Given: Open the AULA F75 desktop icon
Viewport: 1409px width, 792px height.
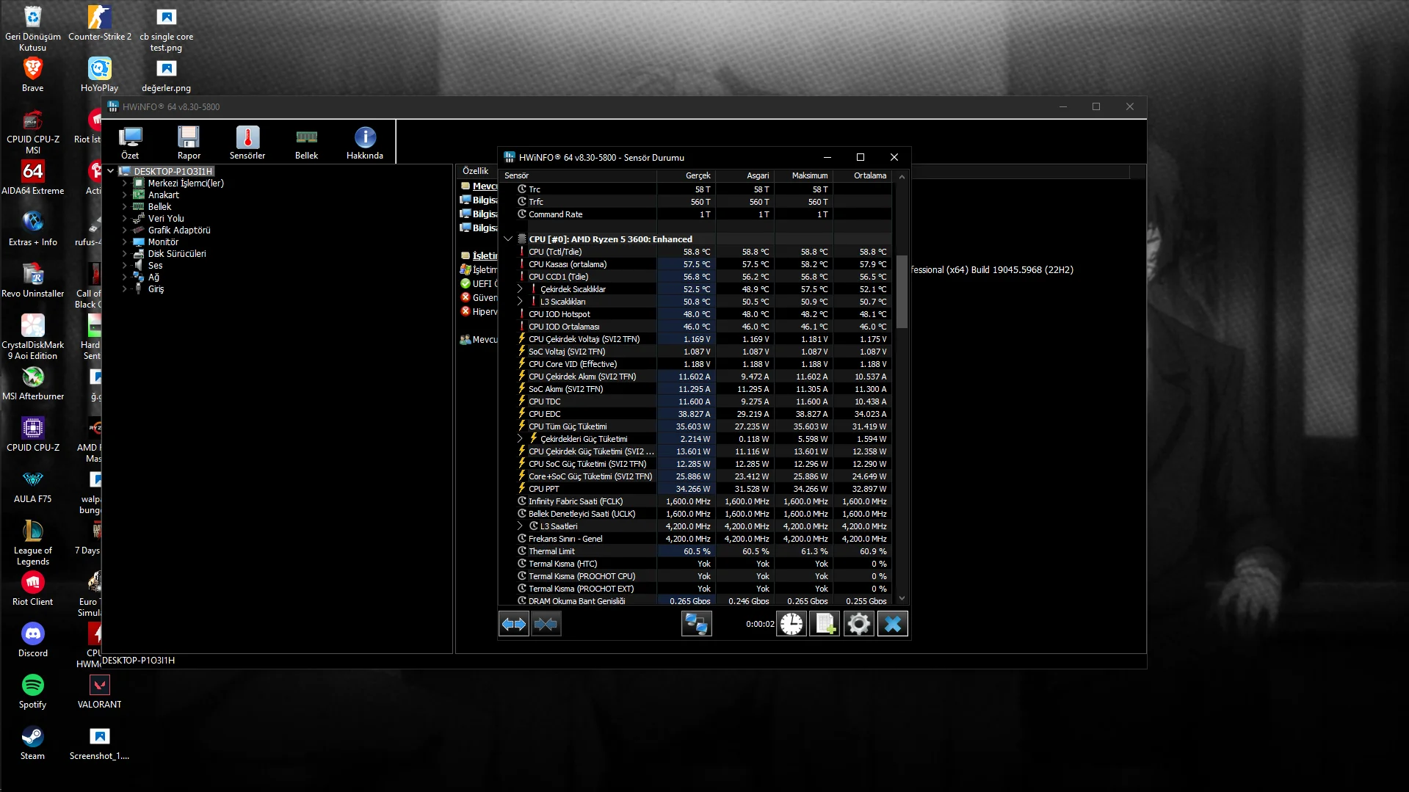Looking at the screenshot, I should (32, 486).
